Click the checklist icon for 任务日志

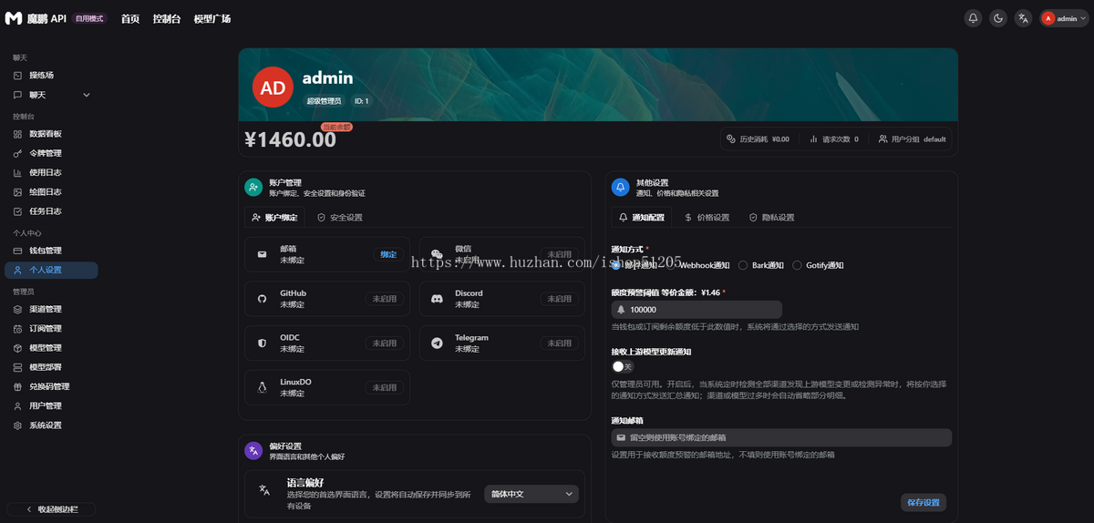17,211
